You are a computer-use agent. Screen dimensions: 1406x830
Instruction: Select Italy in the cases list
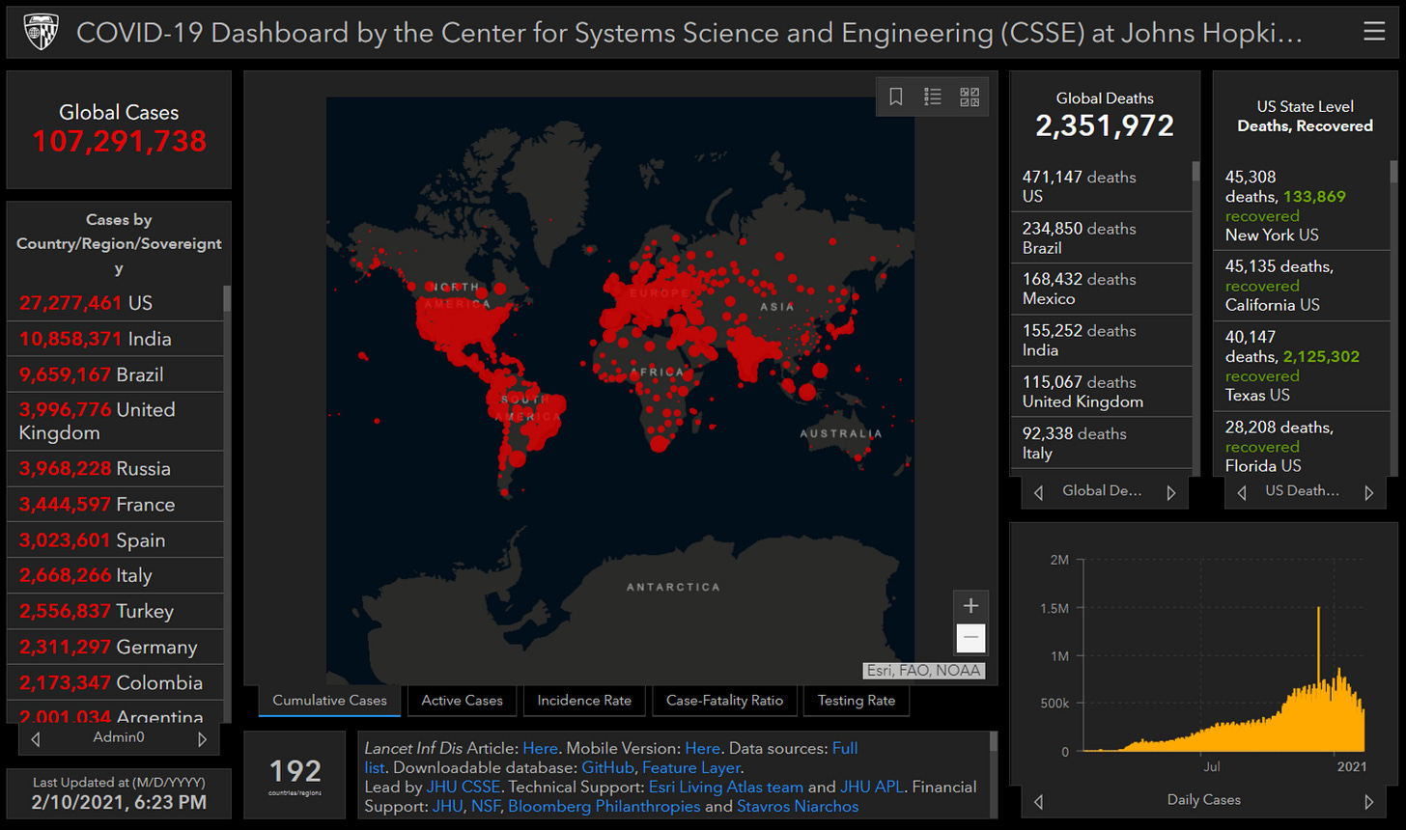click(x=116, y=575)
